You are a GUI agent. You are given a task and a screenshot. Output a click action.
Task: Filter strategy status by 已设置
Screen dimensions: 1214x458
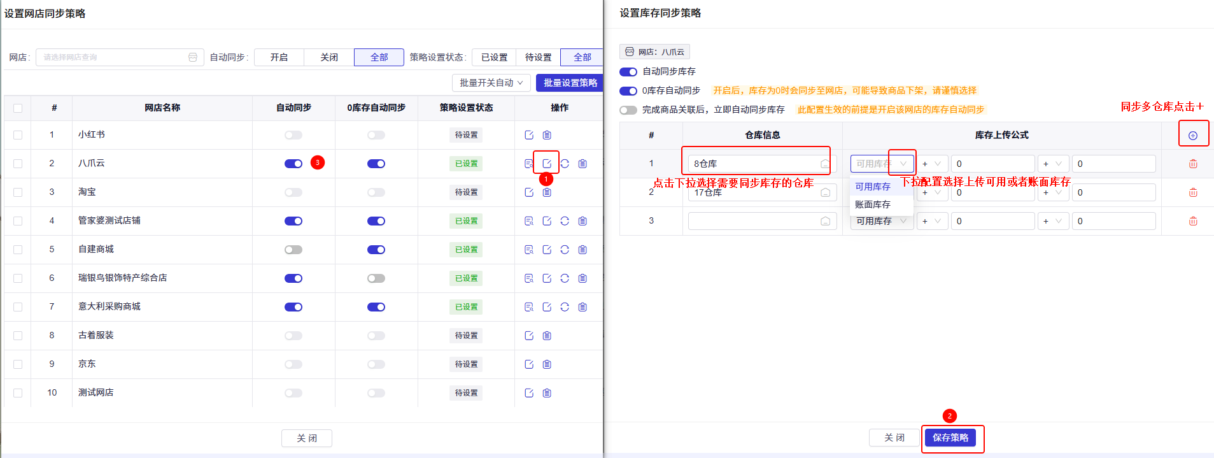pyautogui.click(x=494, y=57)
